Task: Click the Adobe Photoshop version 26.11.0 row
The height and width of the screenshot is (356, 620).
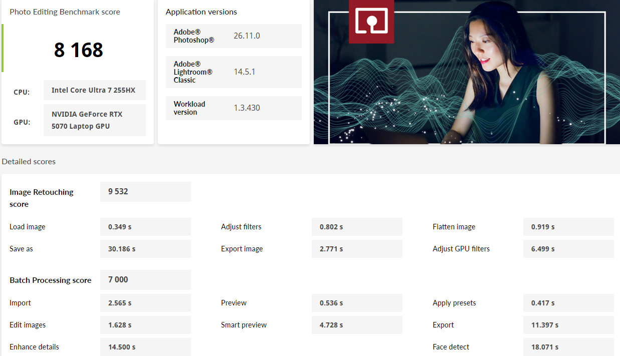Action: click(234, 36)
